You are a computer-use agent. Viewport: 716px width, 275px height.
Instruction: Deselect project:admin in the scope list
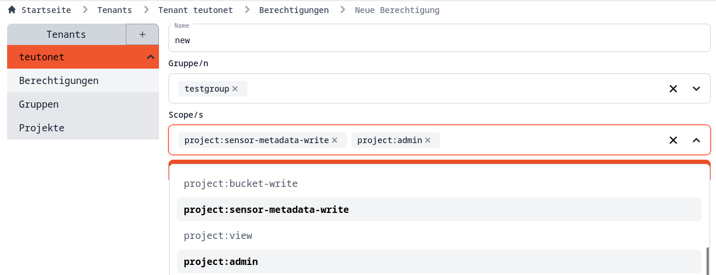[221, 261]
